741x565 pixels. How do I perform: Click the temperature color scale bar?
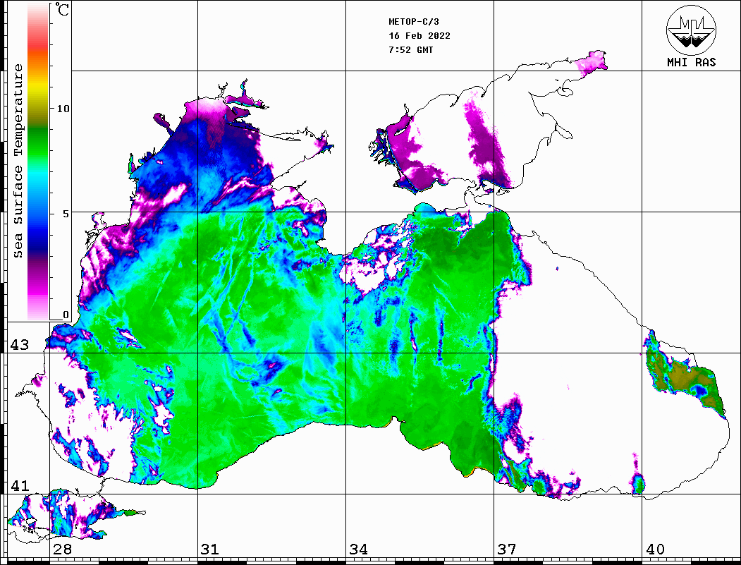pos(38,162)
